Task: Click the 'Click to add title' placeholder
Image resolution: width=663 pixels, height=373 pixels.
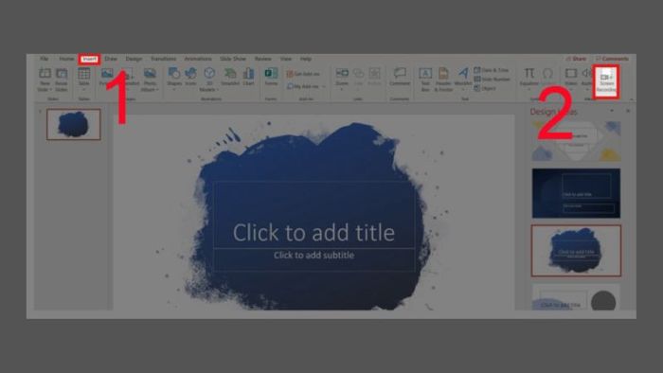Action: pos(314,232)
